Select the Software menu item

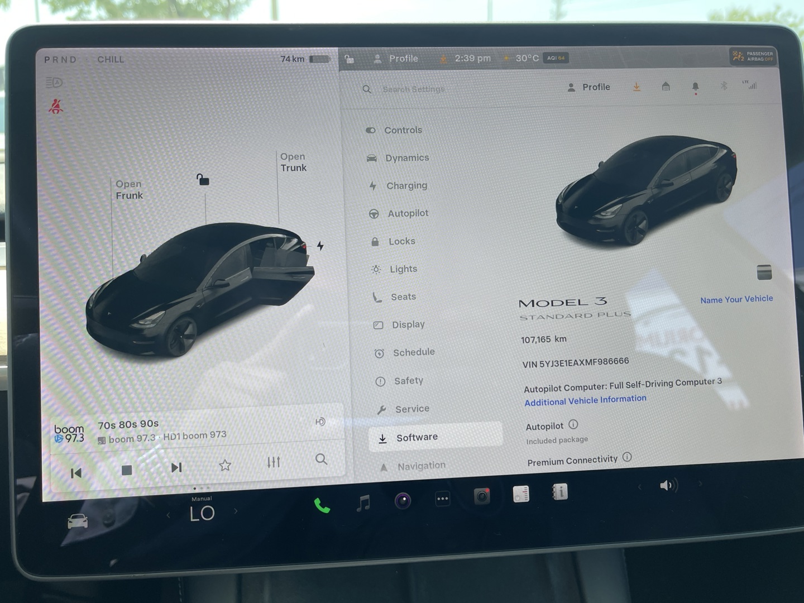coord(435,437)
